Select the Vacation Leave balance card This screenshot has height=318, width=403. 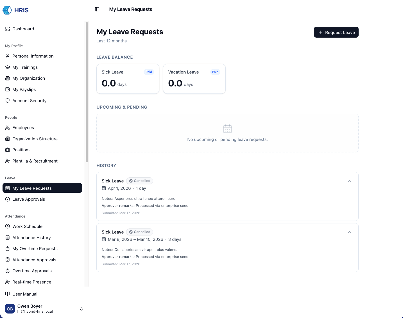(x=194, y=79)
